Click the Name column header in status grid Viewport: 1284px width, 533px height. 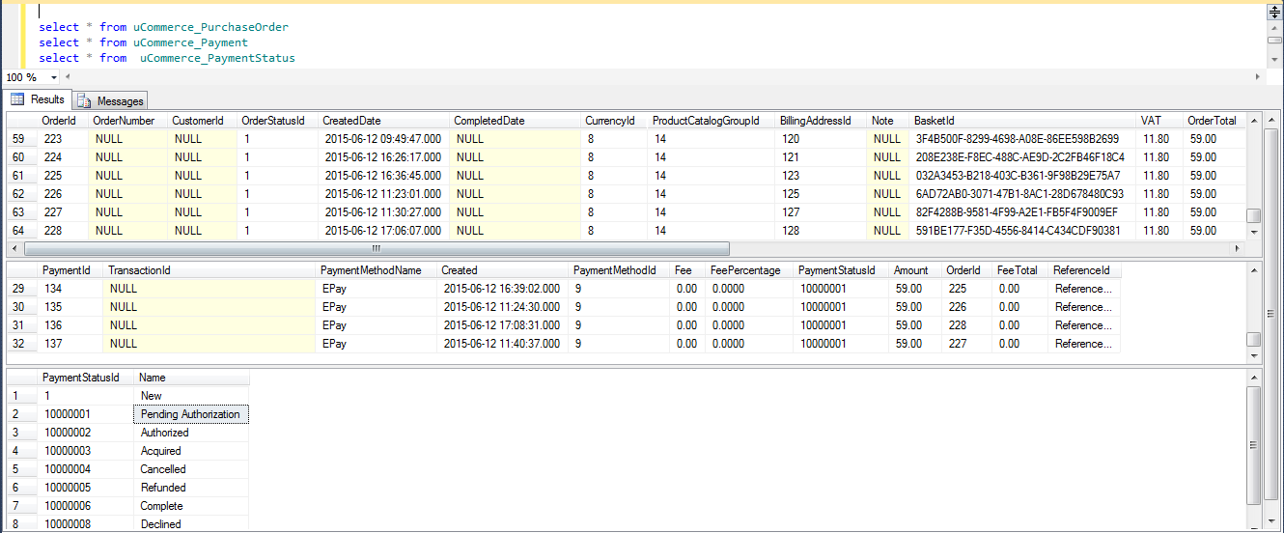192,378
